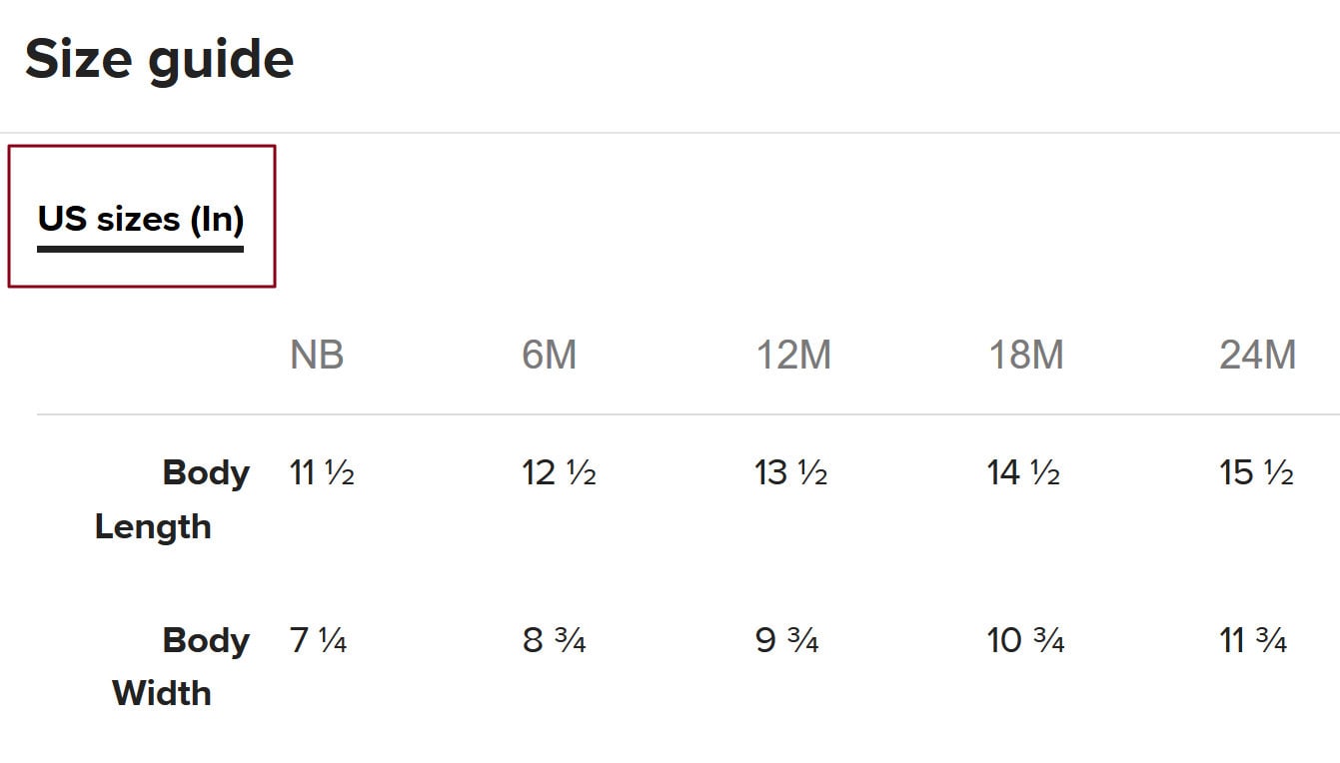This screenshot has width=1340, height=763.
Task: Click the Body Length row label
Action: (x=172, y=499)
